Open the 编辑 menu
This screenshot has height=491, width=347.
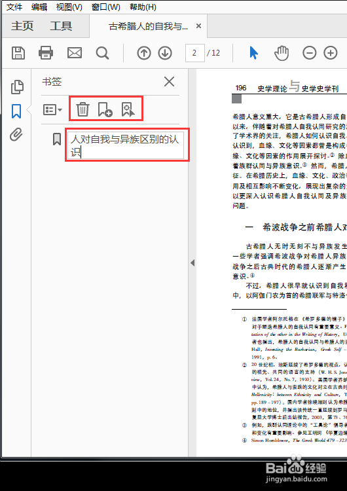(x=39, y=7)
